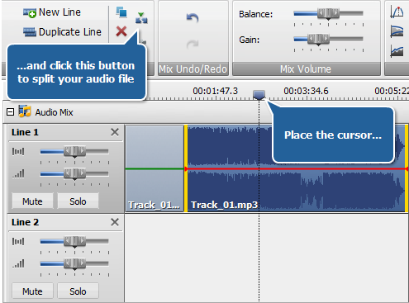The width and height of the screenshot is (409, 303).
Task: Collapse the Audio Mix tree
Action: 10,112
